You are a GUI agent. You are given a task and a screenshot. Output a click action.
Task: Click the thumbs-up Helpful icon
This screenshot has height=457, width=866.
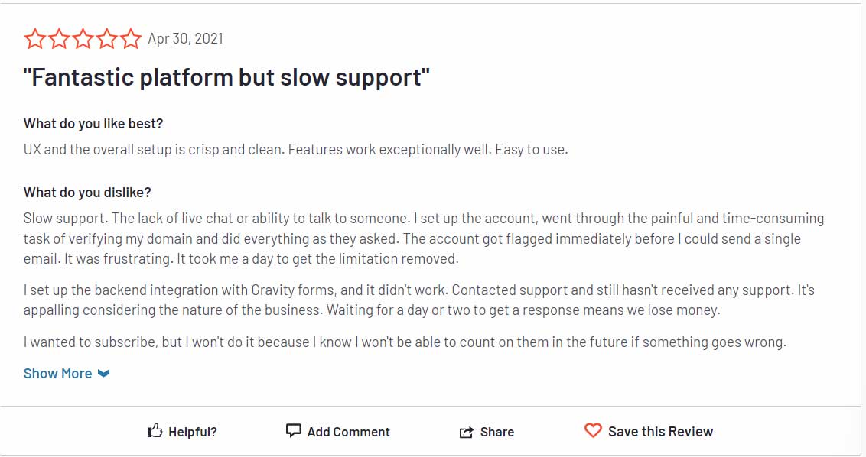click(155, 430)
